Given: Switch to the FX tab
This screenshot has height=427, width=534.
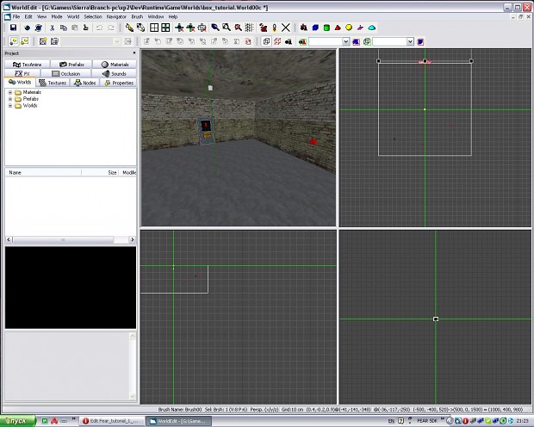Looking at the screenshot, I should (x=22, y=73).
